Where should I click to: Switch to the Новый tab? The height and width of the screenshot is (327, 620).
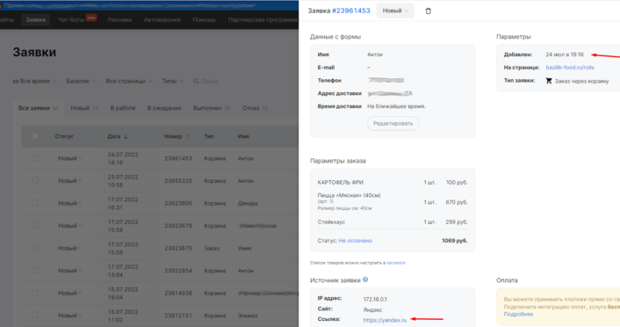(x=84, y=108)
